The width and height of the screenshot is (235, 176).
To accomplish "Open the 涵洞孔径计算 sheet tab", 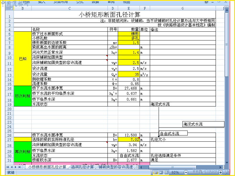I will 82,167.
